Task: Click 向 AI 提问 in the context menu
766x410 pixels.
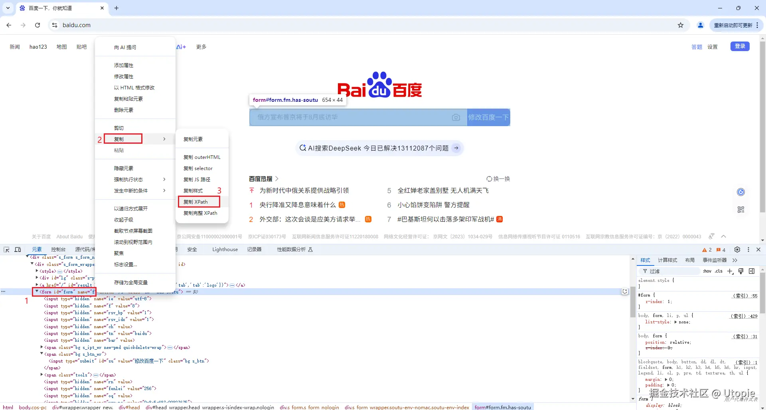Action: [125, 48]
